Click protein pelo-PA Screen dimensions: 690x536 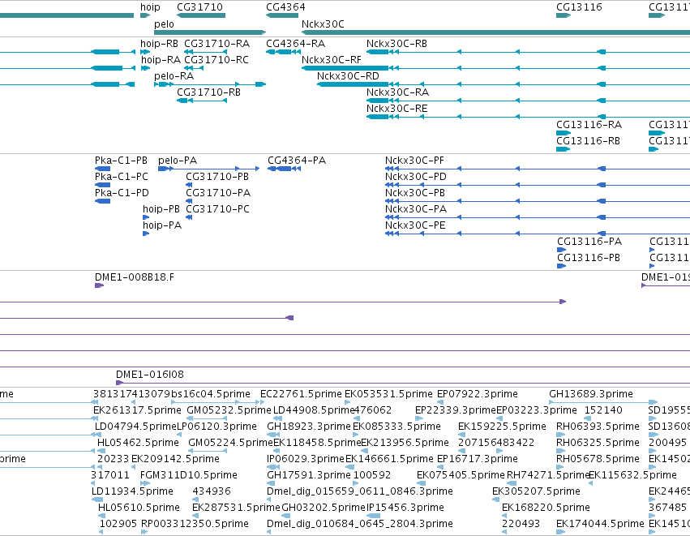tap(178, 161)
